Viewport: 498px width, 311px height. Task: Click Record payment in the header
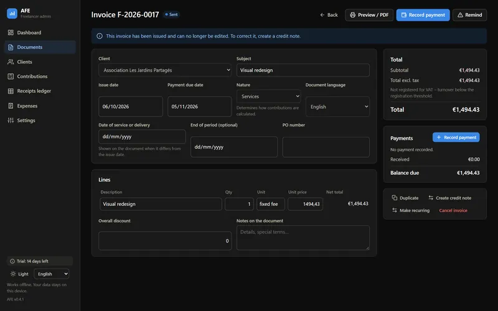[423, 15]
